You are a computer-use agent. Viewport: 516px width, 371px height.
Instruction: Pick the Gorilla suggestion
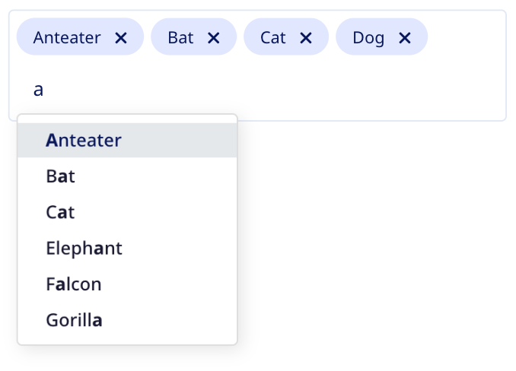click(x=75, y=320)
